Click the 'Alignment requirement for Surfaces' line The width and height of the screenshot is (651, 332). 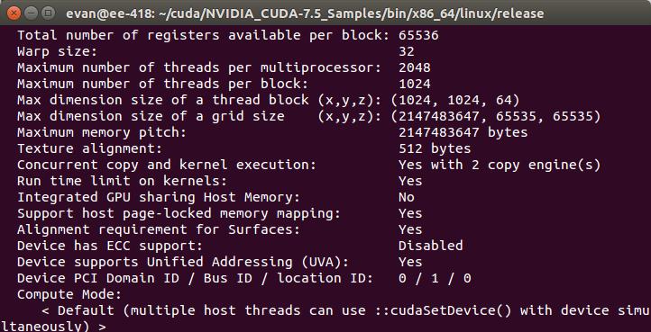[x=220, y=229]
